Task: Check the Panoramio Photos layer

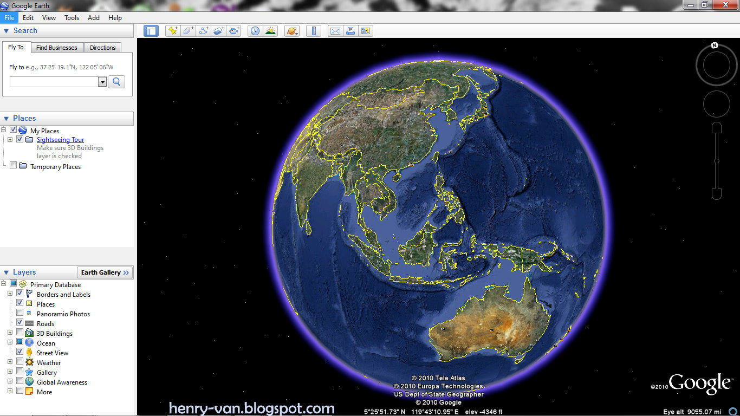Action: (20, 314)
